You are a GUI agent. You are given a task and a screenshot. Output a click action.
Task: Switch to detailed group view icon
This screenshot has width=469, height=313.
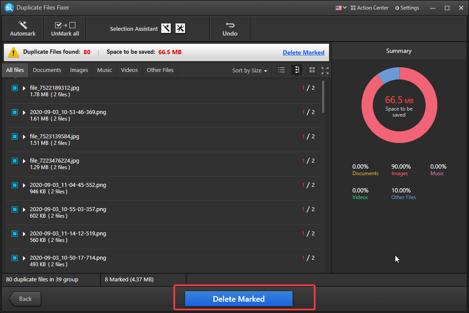[x=297, y=70]
